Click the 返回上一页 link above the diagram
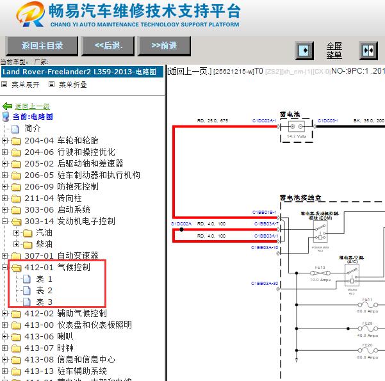This screenshot has height=381, width=385. pos(190,71)
